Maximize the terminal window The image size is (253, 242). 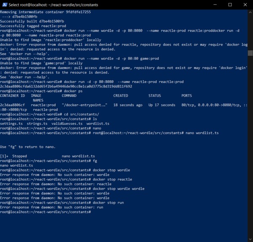click(x=230, y=5)
